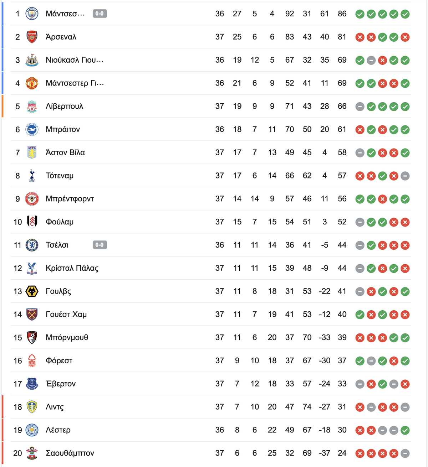Select the Κρίσταλ Πάλας team name
This screenshot has height=467, width=428.
tap(72, 268)
